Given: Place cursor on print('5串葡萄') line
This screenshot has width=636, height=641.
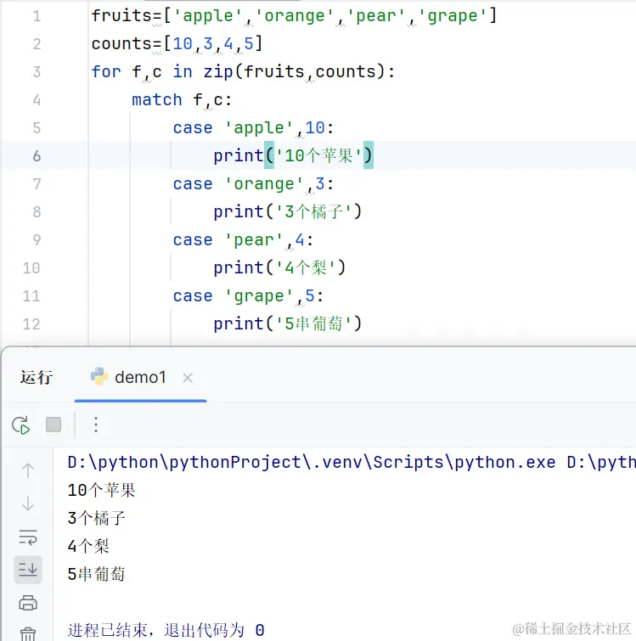Looking at the screenshot, I should coord(288,323).
